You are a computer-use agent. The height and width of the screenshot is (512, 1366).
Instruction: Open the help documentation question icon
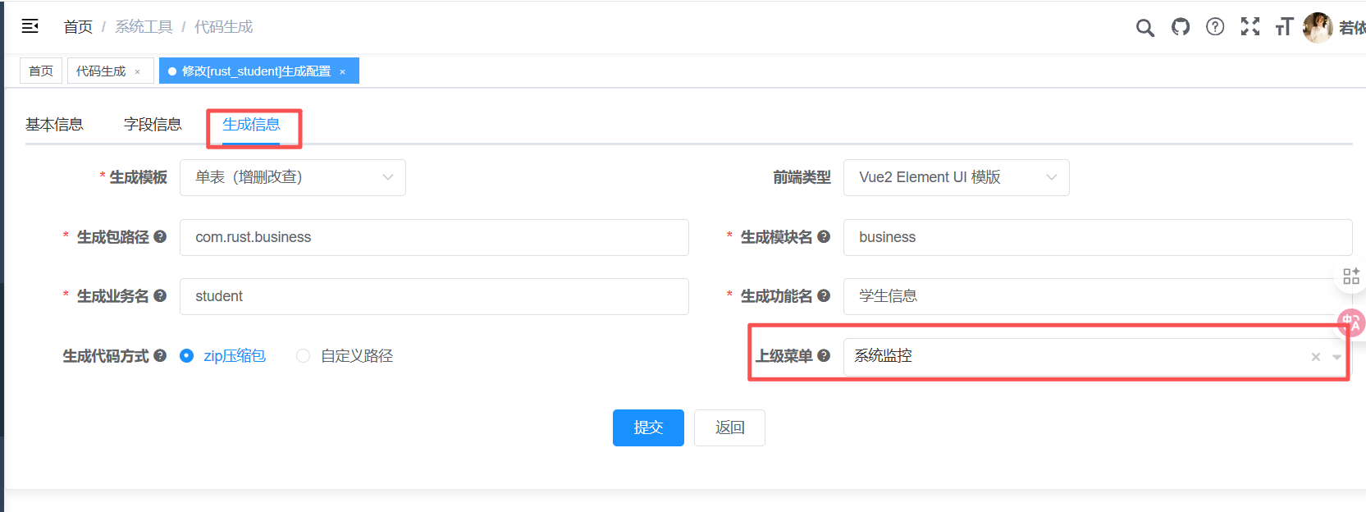point(1215,27)
